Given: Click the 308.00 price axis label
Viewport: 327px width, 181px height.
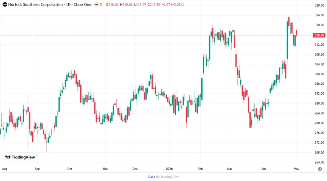Looking at the screenshot, I should tap(319, 55).
